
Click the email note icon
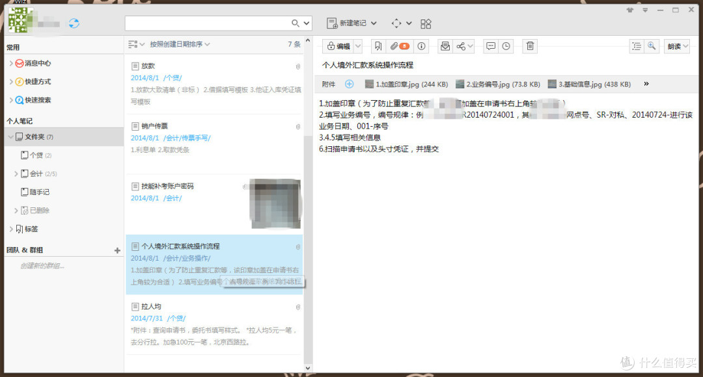[445, 46]
